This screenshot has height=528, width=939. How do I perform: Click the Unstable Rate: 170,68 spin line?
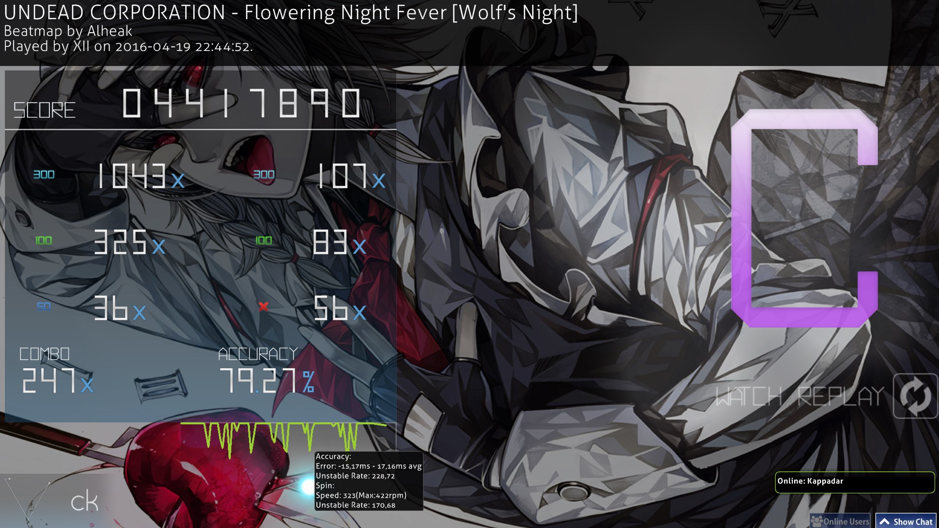(x=355, y=505)
